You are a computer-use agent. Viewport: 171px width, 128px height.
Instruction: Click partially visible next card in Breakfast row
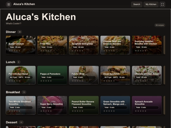[164, 105]
